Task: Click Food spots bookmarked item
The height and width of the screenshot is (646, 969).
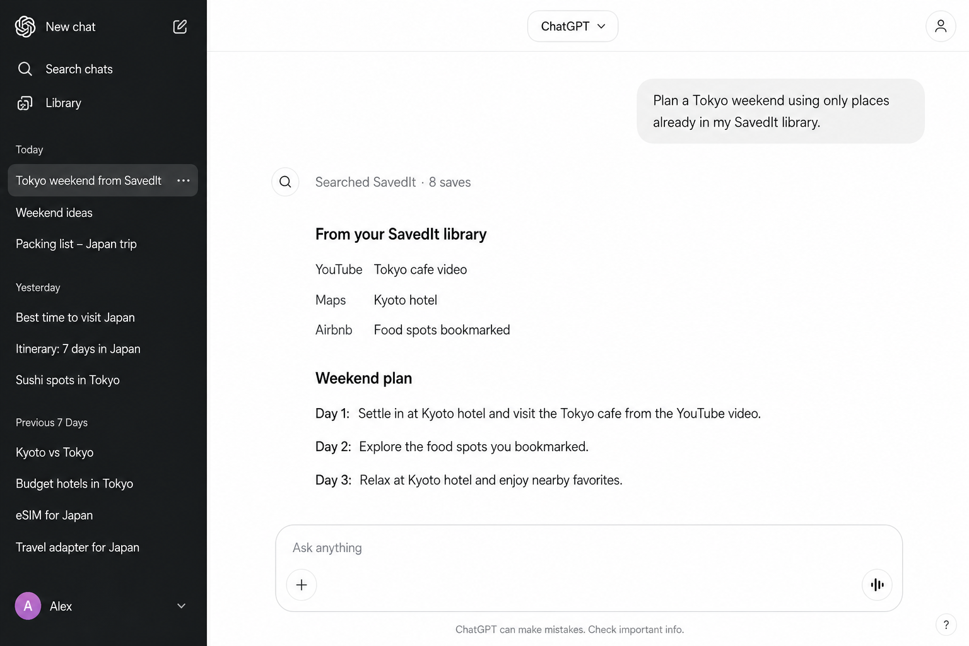Action: (x=442, y=330)
